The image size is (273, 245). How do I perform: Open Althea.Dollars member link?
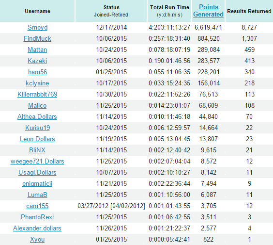tap(37, 117)
